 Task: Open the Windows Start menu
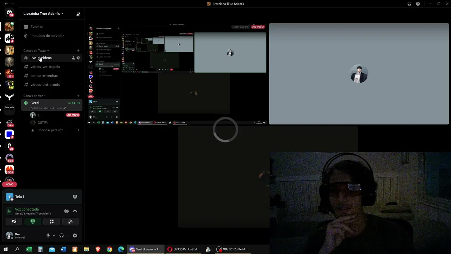point(6,249)
